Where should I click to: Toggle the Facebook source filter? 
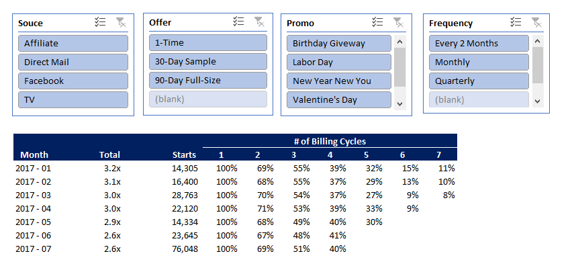point(73,81)
